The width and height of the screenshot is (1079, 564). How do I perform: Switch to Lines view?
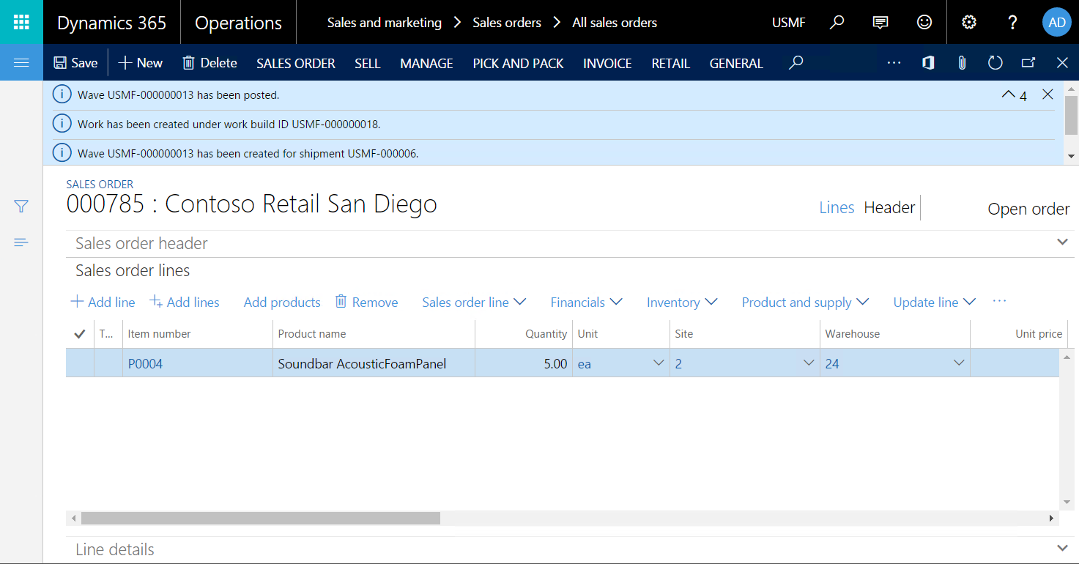[x=837, y=207]
